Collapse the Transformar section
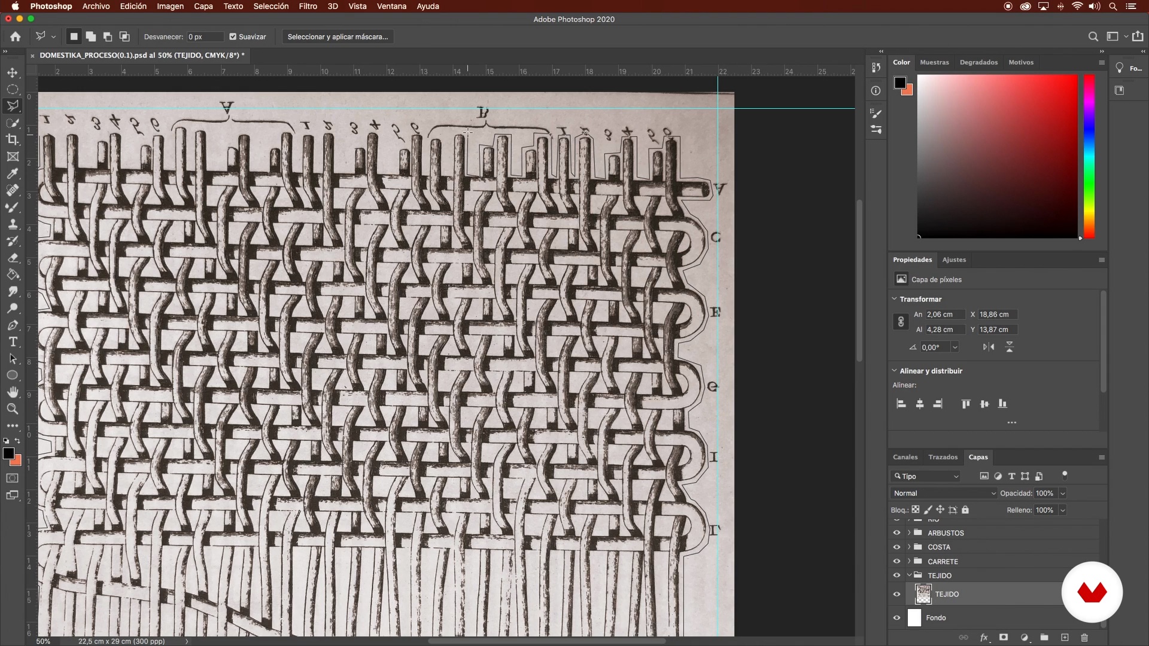 (895, 299)
